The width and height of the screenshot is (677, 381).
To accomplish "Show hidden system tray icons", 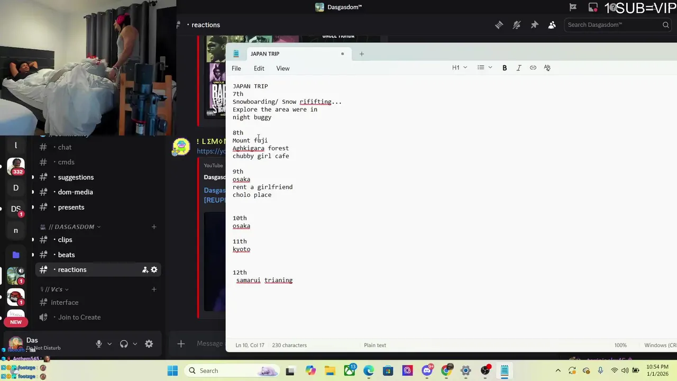I will (557, 371).
